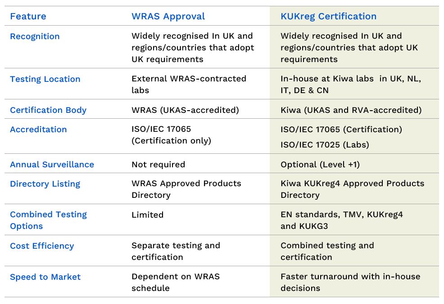Open the 'Directory Listing' row label
Image resolution: width=444 pixels, height=304 pixels.
pyautogui.click(x=45, y=184)
